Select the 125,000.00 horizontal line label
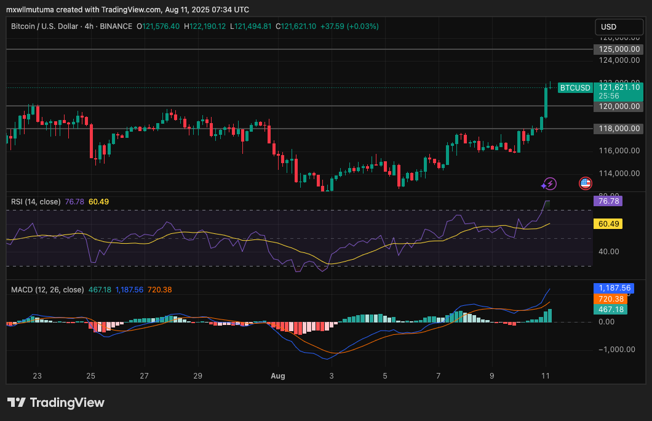The width and height of the screenshot is (652, 421). click(618, 49)
